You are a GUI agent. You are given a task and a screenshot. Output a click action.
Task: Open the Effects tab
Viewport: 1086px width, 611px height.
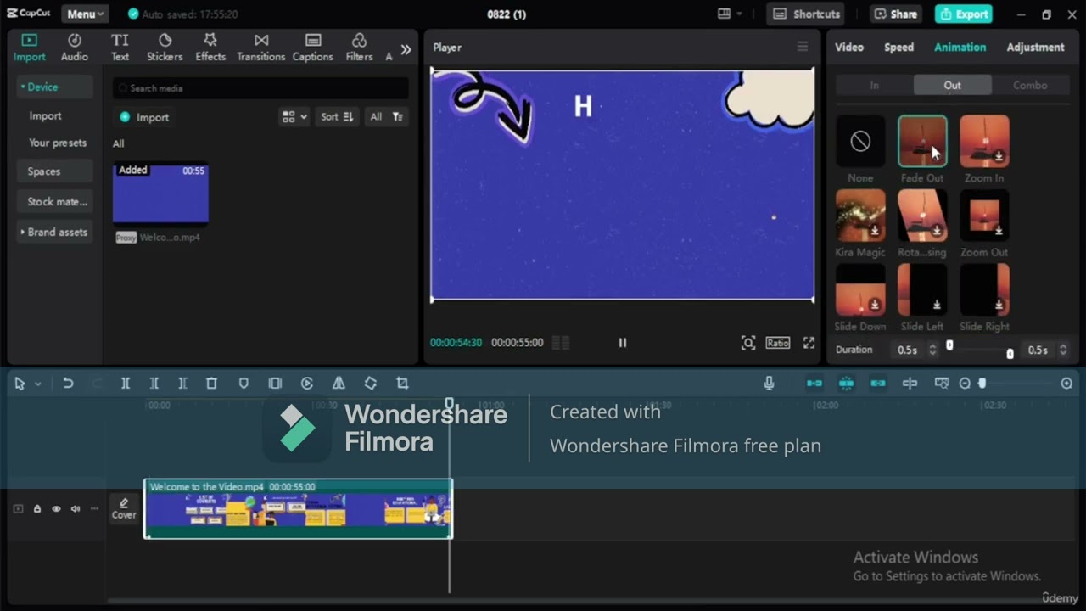pyautogui.click(x=210, y=48)
